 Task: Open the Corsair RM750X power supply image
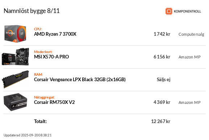point(15,102)
